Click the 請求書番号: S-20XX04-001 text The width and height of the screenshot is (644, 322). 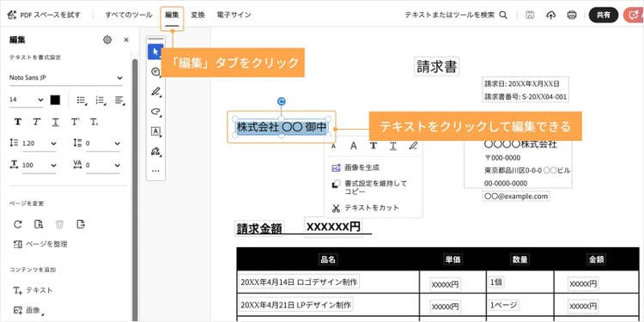tap(526, 97)
